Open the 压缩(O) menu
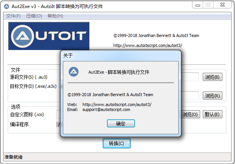Screen dimensions: 235x164 pos(34,16)
